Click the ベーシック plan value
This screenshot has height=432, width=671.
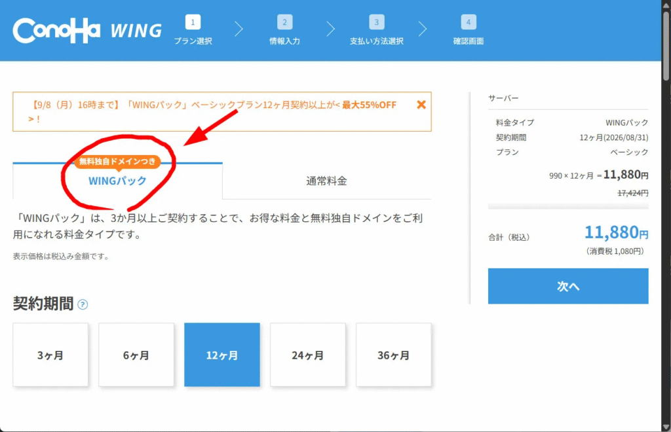(629, 153)
